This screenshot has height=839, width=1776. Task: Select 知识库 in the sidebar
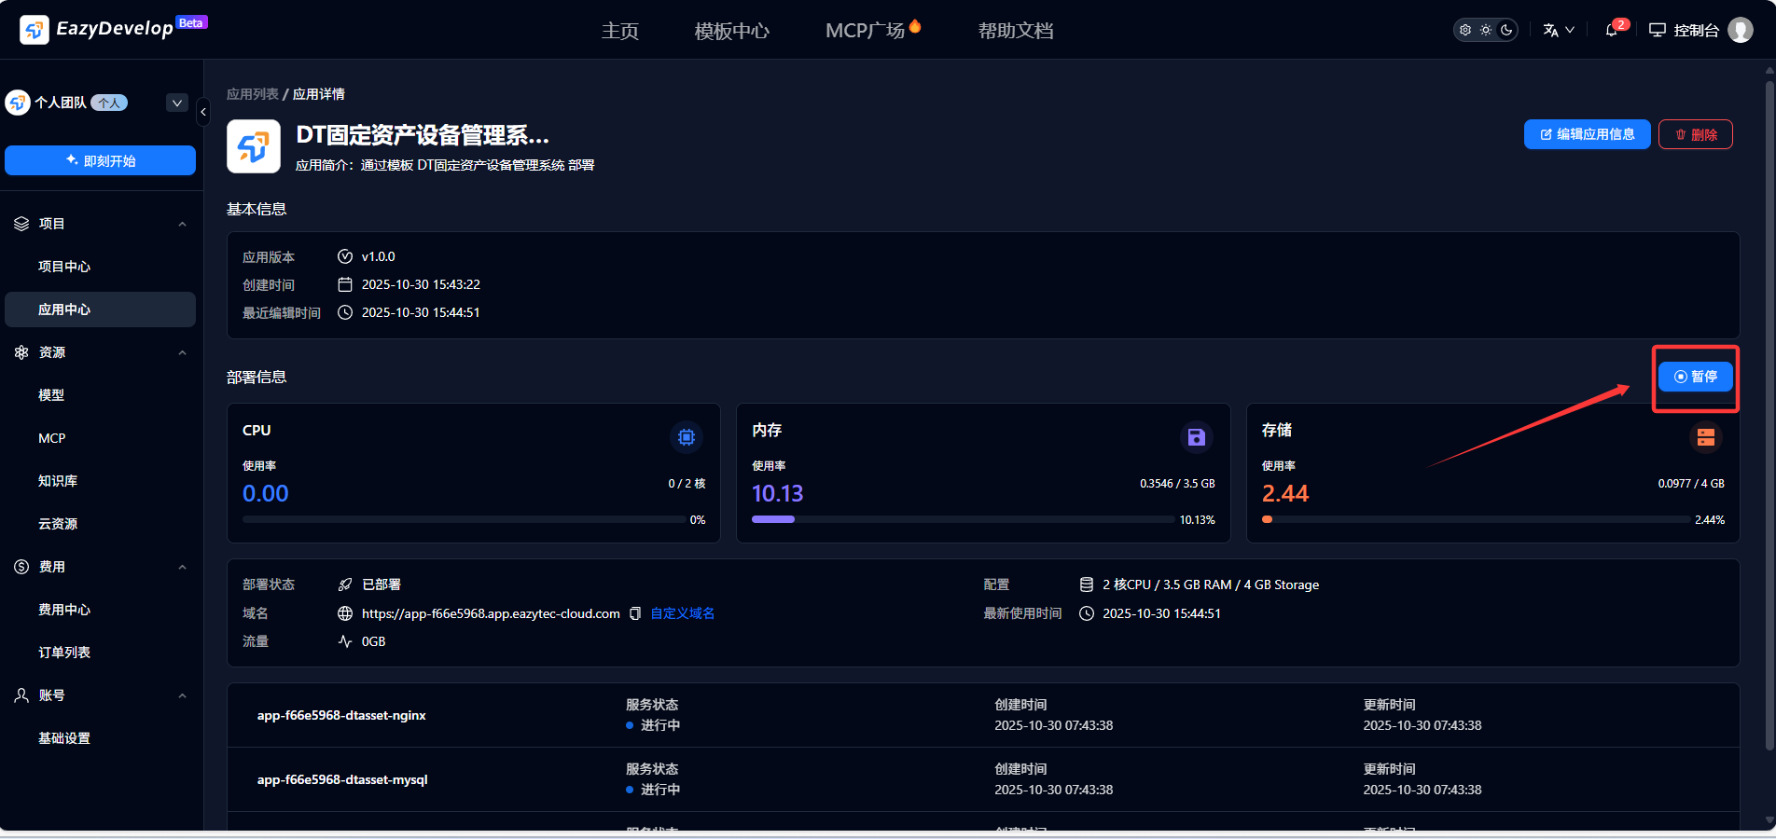[58, 481]
